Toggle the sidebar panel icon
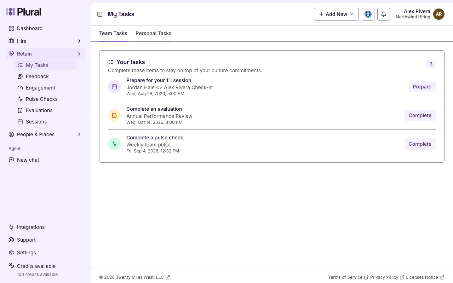Viewport: 453px width, 283px height. tap(100, 14)
